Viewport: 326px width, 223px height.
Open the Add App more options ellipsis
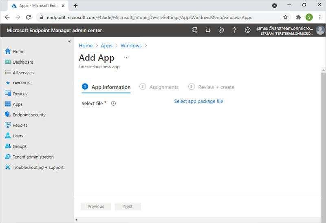(126, 58)
